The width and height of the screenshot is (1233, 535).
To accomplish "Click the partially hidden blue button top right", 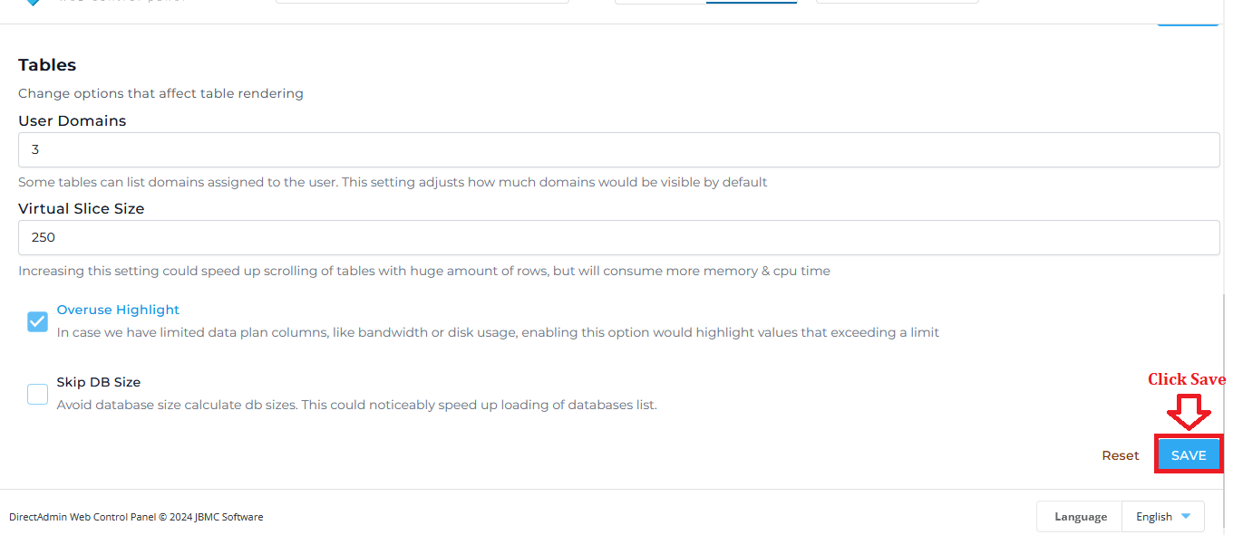I will [x=1188, y=22].
